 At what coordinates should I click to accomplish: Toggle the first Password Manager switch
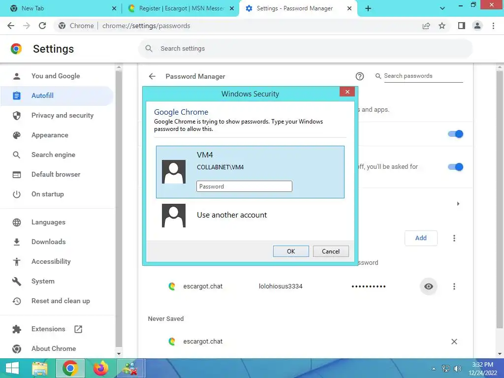pos(455,134)
